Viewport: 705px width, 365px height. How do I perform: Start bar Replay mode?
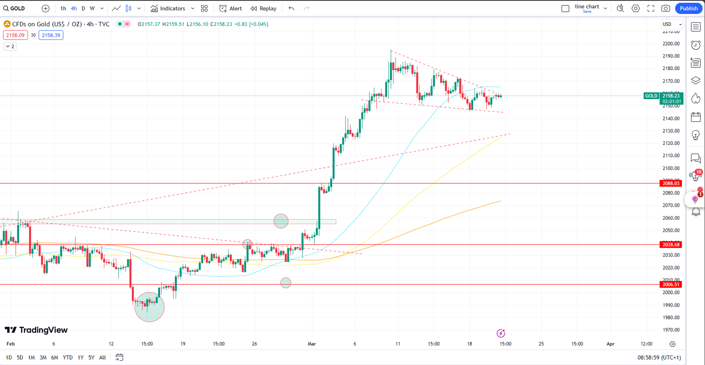263,8
